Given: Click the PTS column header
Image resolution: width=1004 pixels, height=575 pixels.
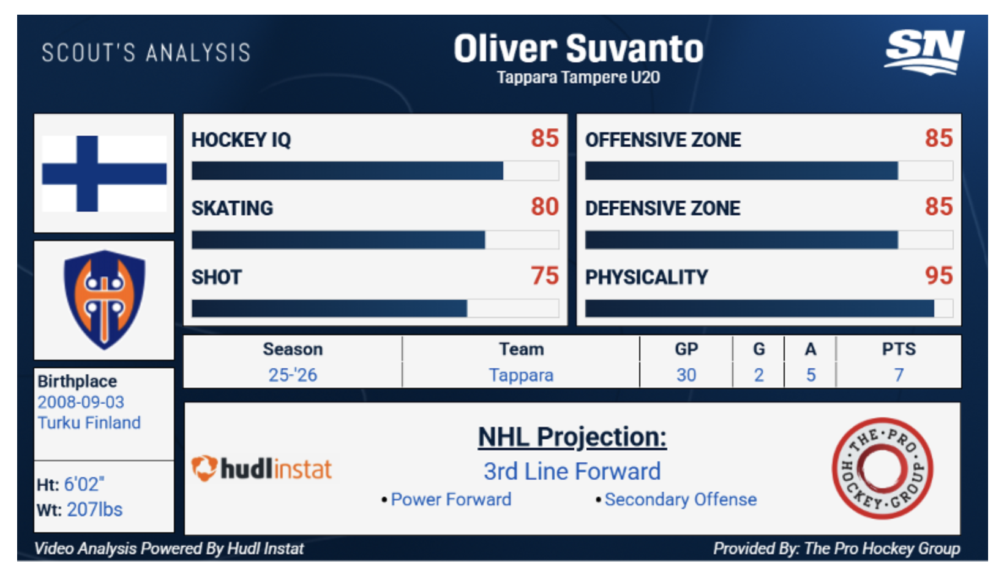Looking at the screenshot, I should click(x=898, y=349).
